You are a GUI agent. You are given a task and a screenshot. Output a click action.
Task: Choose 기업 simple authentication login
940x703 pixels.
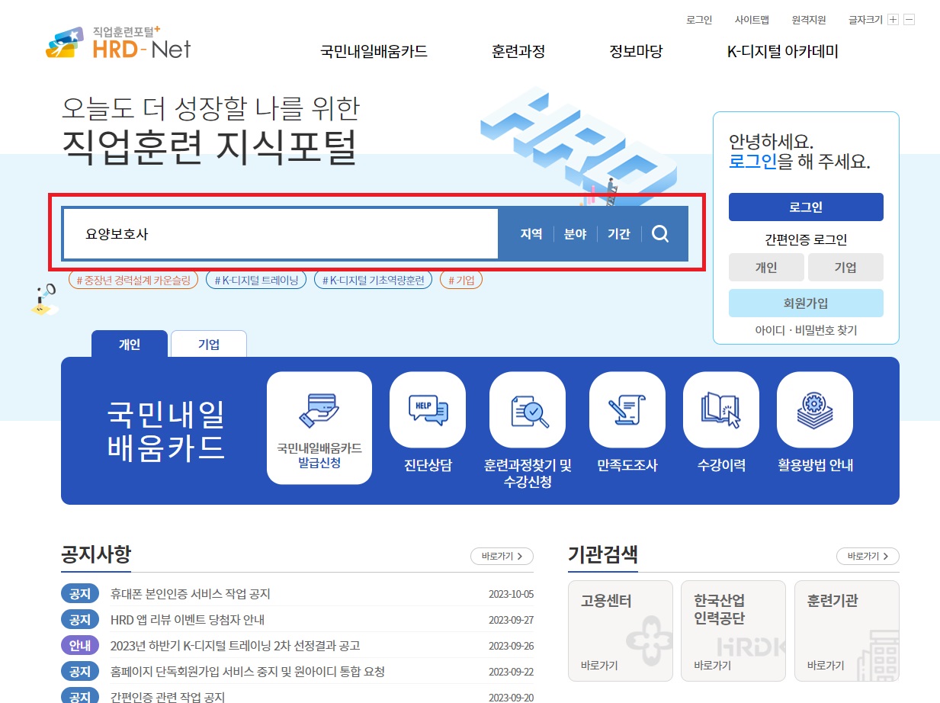point(845,267)
